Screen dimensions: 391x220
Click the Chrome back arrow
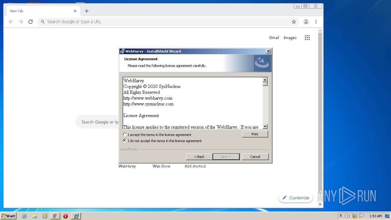[x=11, y=22]
